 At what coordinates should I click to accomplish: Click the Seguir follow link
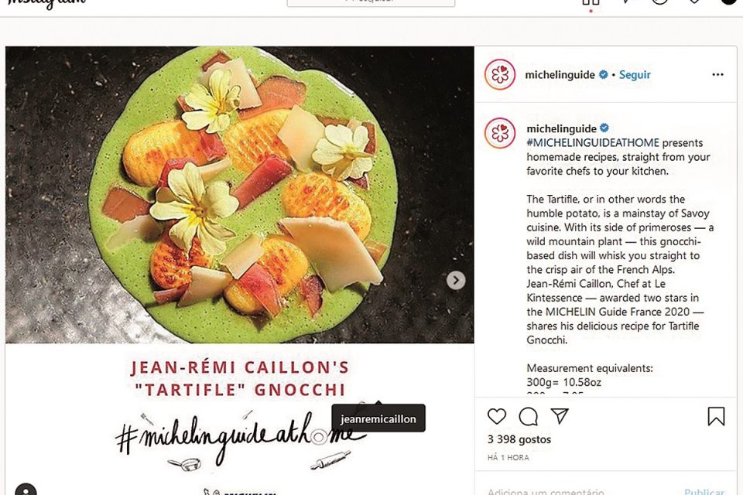[635, 75]
